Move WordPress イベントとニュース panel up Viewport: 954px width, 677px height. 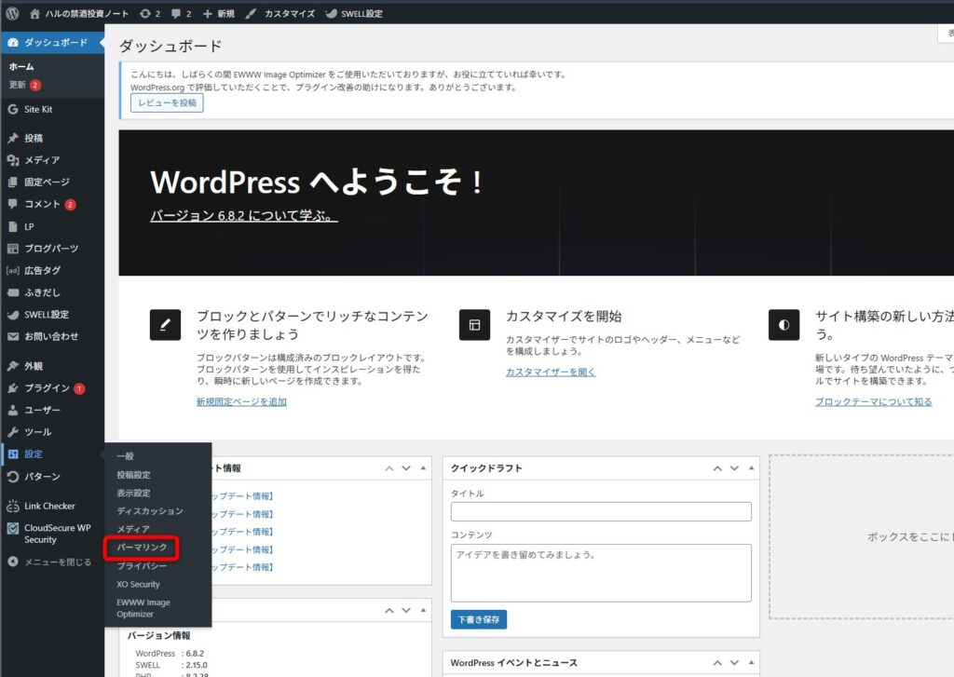(x=718, y=662)
